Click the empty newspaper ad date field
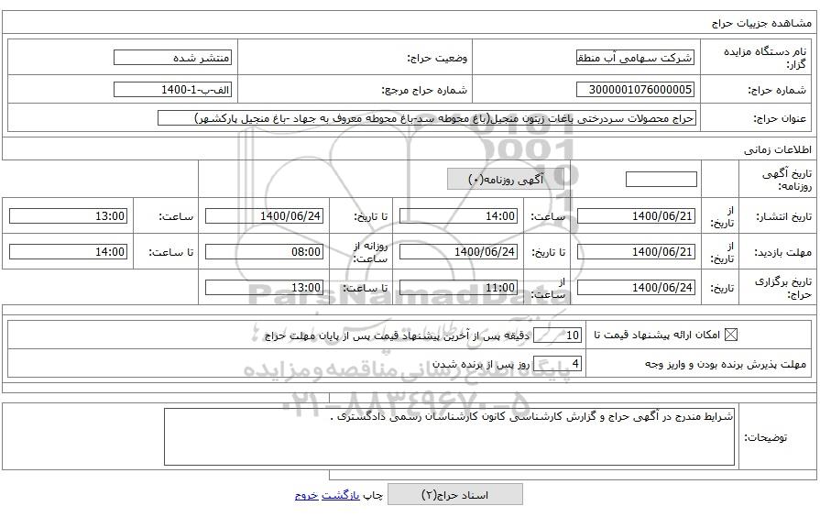Image resolution: width=820 pixels, height=528 pixels. pos(661,180)
